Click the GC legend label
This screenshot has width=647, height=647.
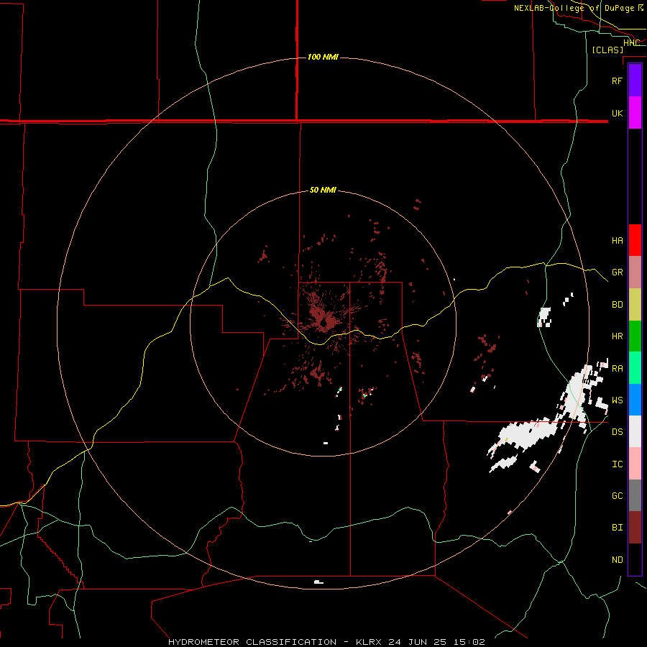[617, 495]
